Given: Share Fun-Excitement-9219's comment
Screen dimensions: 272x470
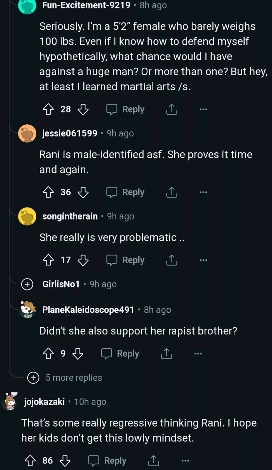Looking at the screenshot, I should (172, 109).
